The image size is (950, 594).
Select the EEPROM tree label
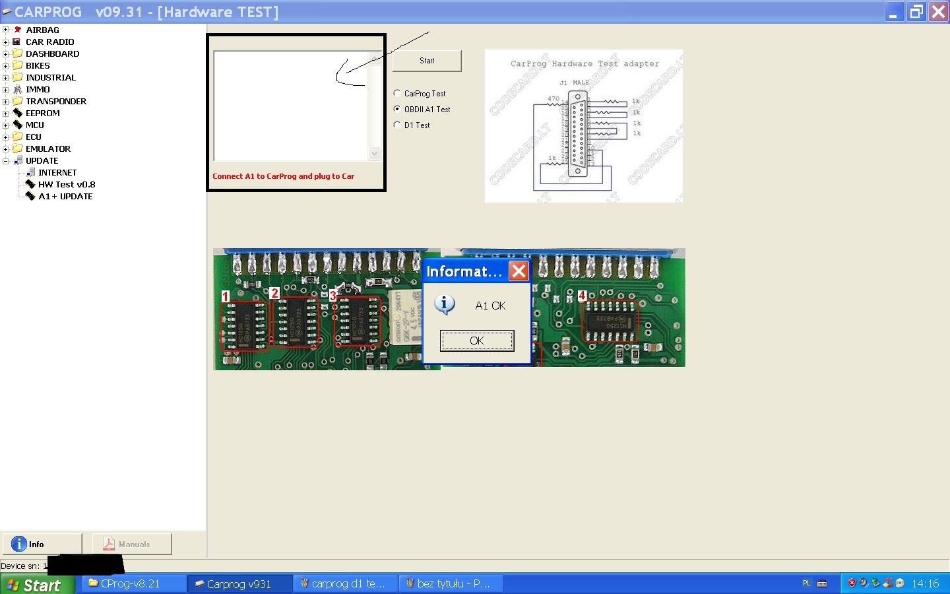click(43, 113)
